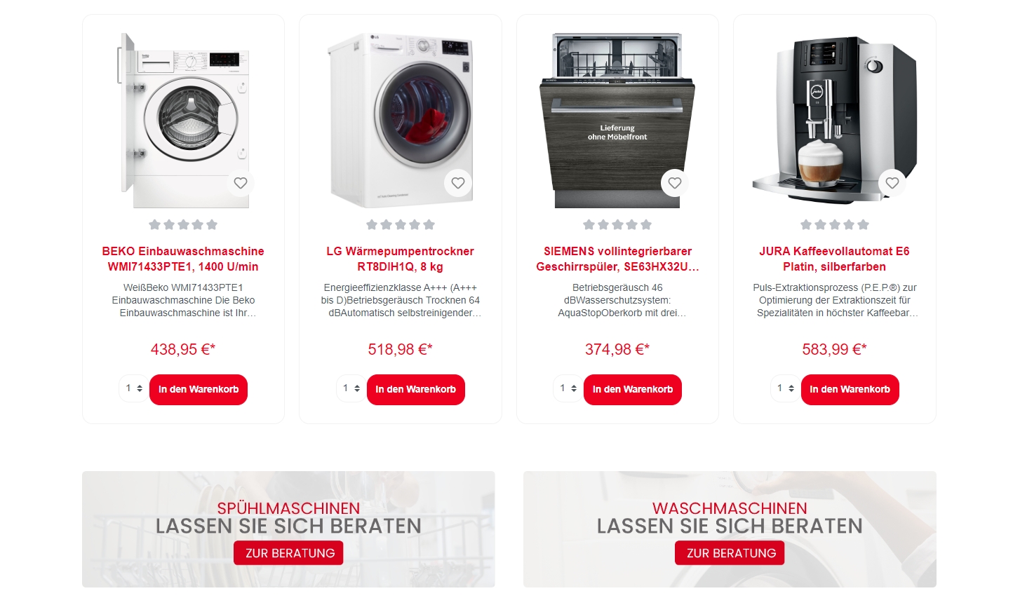Click wishlist heart on LG Wärmepumpentrockner
Image resolution: width=1013 pixels, height=598 pixels.
458,183
